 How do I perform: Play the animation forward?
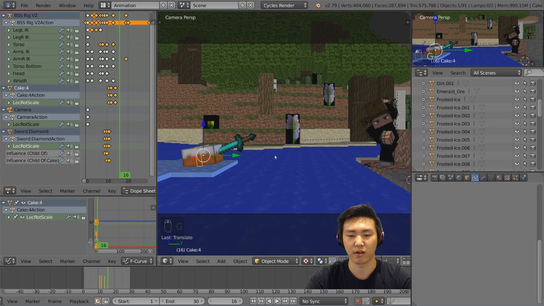coord(277,301)
